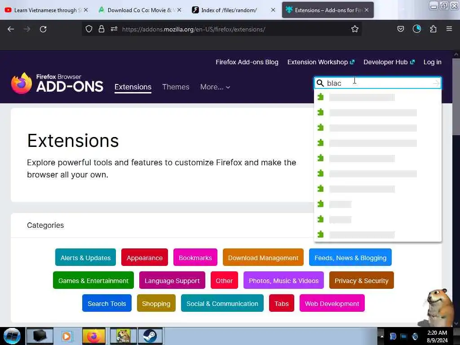Open Web Development category
The width and height of the screenshot is (460, 345).
(332, 303)
